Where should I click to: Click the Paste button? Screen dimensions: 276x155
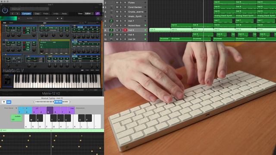coord(46,13)
